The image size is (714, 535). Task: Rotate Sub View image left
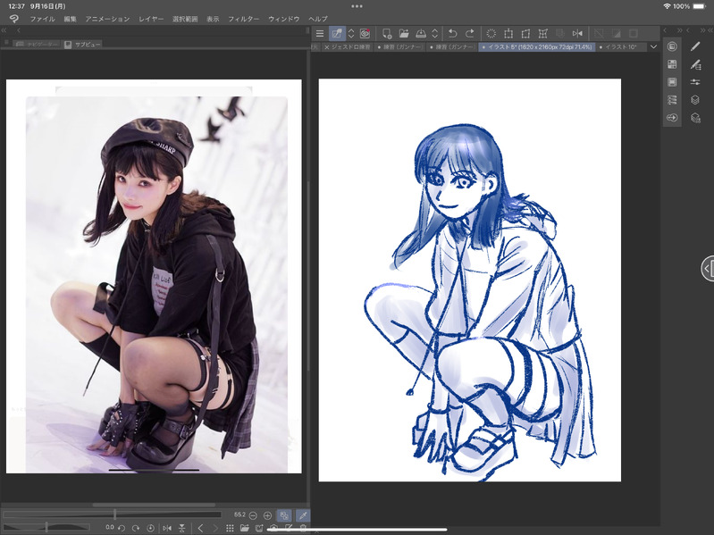pyautogui.click(x=122, y=528)
